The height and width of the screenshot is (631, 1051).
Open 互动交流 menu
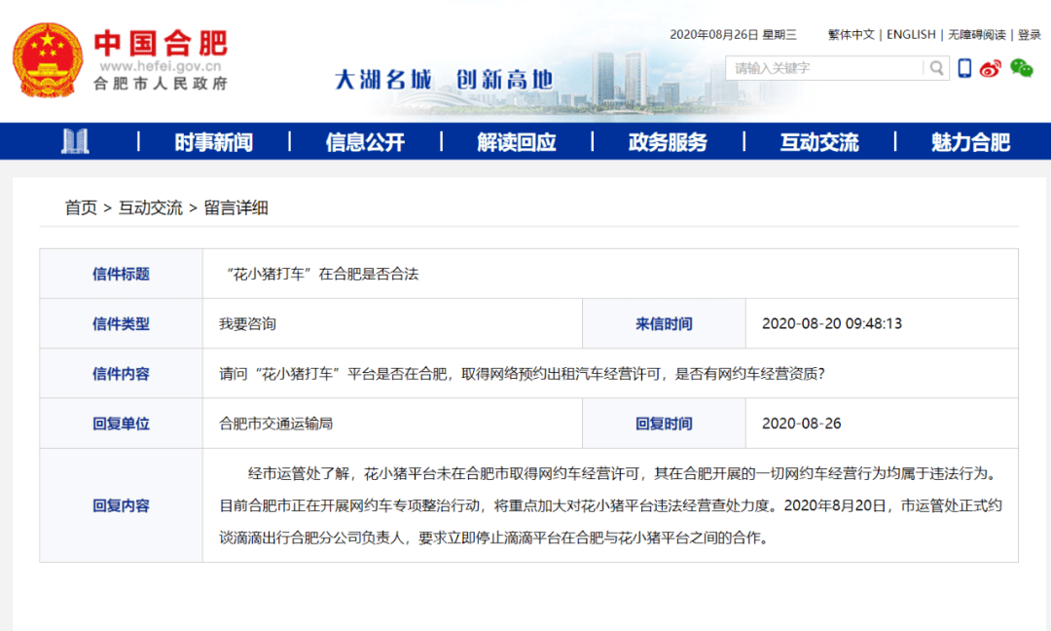pyautogui.click(x=819, y=142)
